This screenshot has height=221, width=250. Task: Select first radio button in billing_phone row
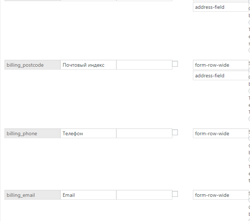[249, 139]
